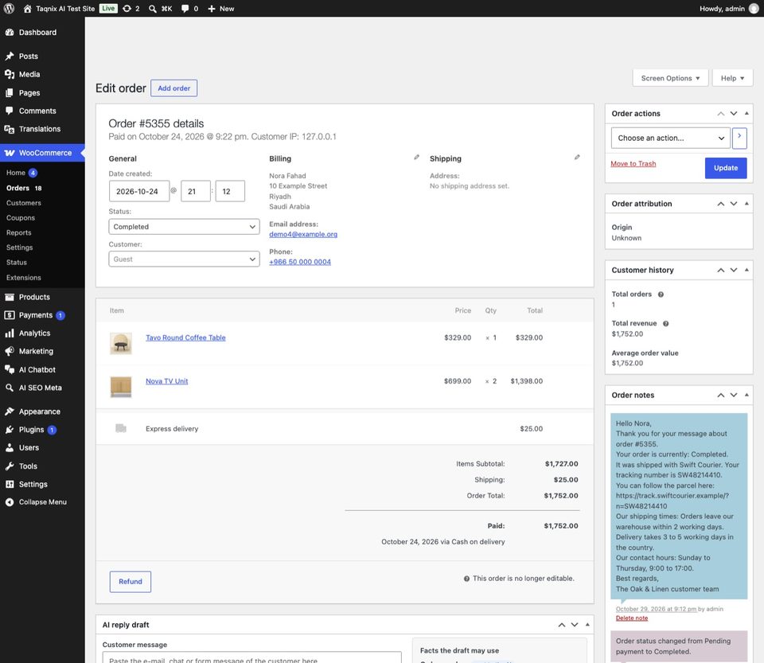764x663 pixels.
Task: Open the Tavo Round Coffee Table link
Action: click(x=185, y=337)
